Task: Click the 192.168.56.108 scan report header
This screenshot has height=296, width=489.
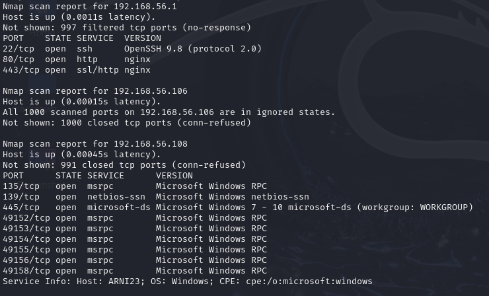Action: pos(94,143)
